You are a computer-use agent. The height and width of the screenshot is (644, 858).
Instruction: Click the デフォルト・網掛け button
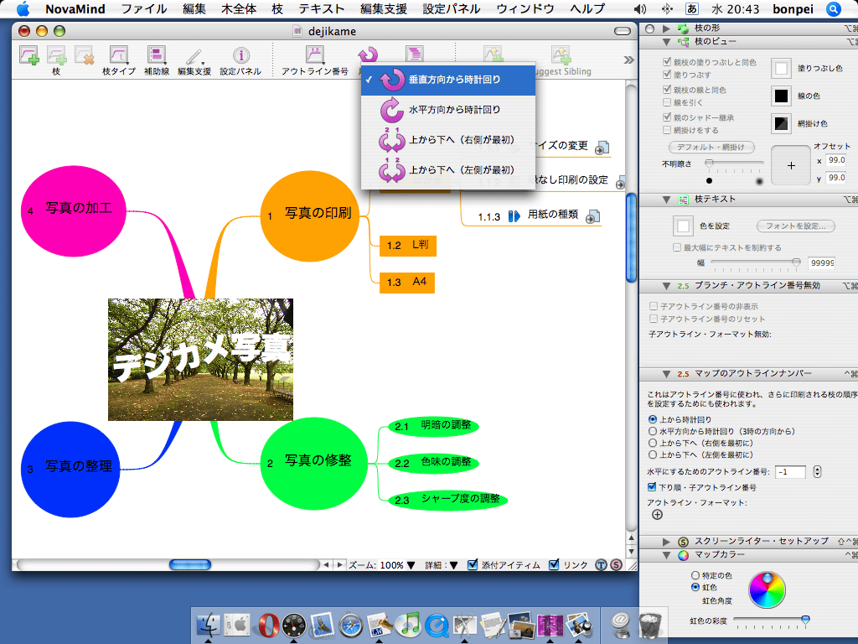point(711,147)
